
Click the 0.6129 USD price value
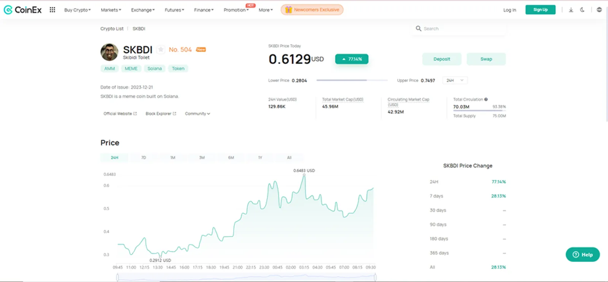click(296, 59)
